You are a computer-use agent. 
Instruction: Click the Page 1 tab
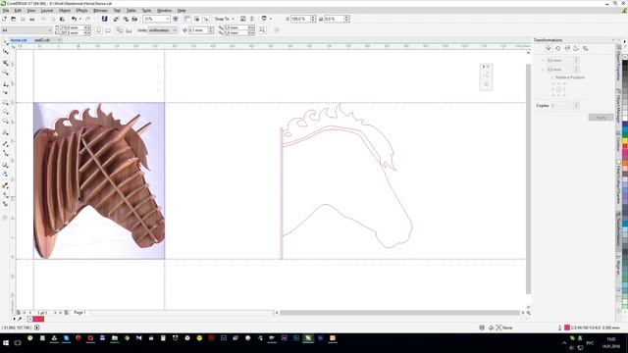(79, 313)
